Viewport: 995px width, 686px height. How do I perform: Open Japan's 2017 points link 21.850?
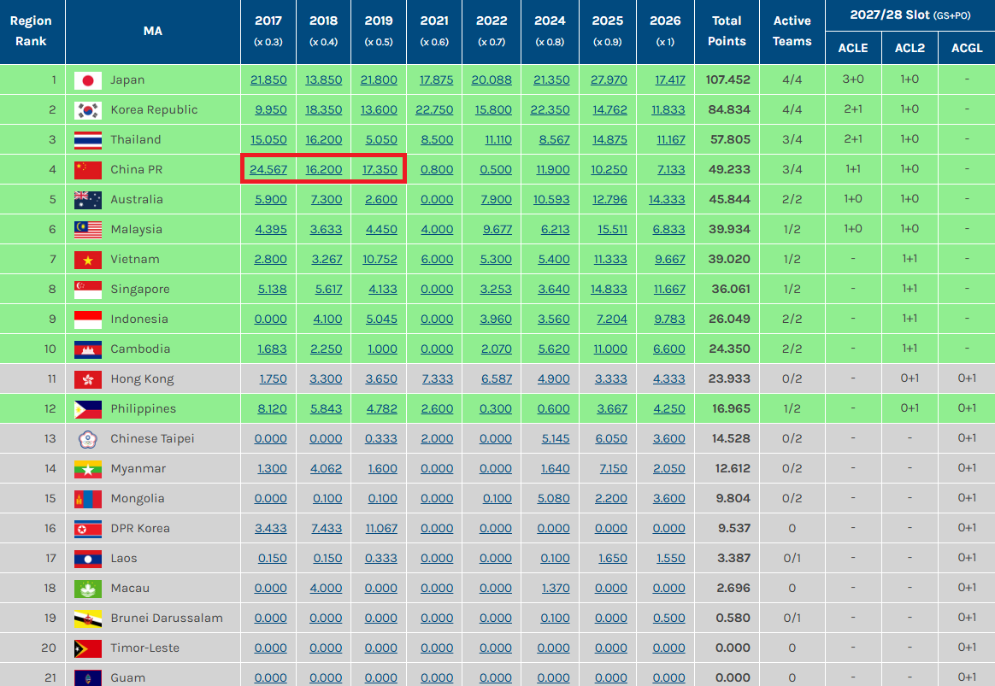[268, 80]
